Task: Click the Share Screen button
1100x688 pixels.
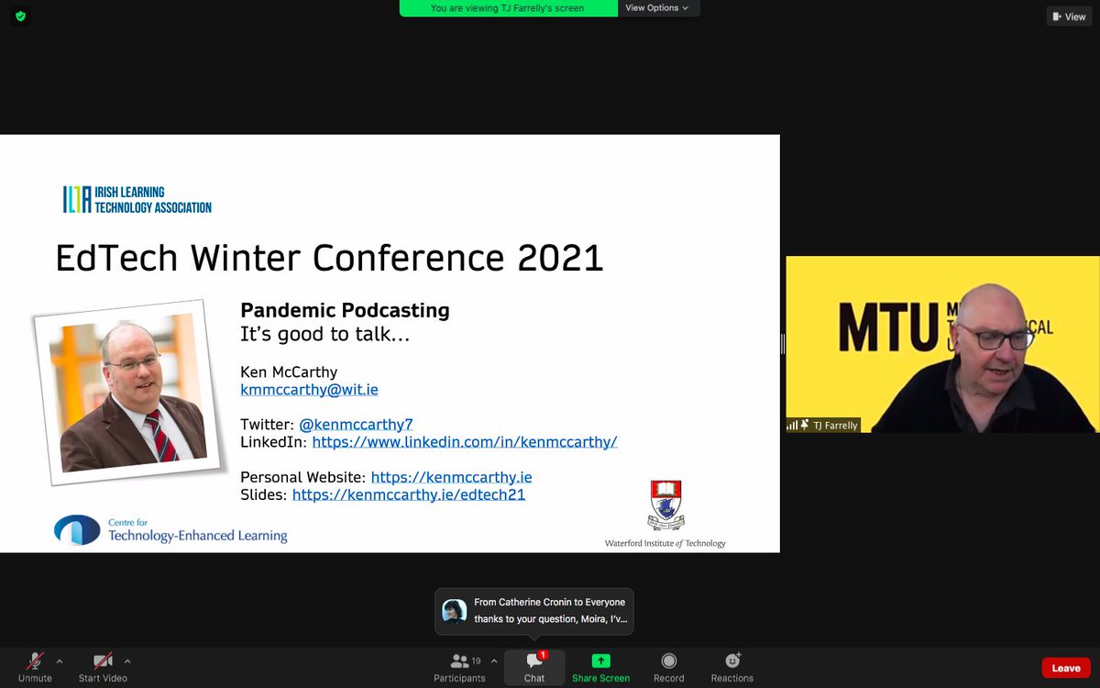Action: (600, 667)
